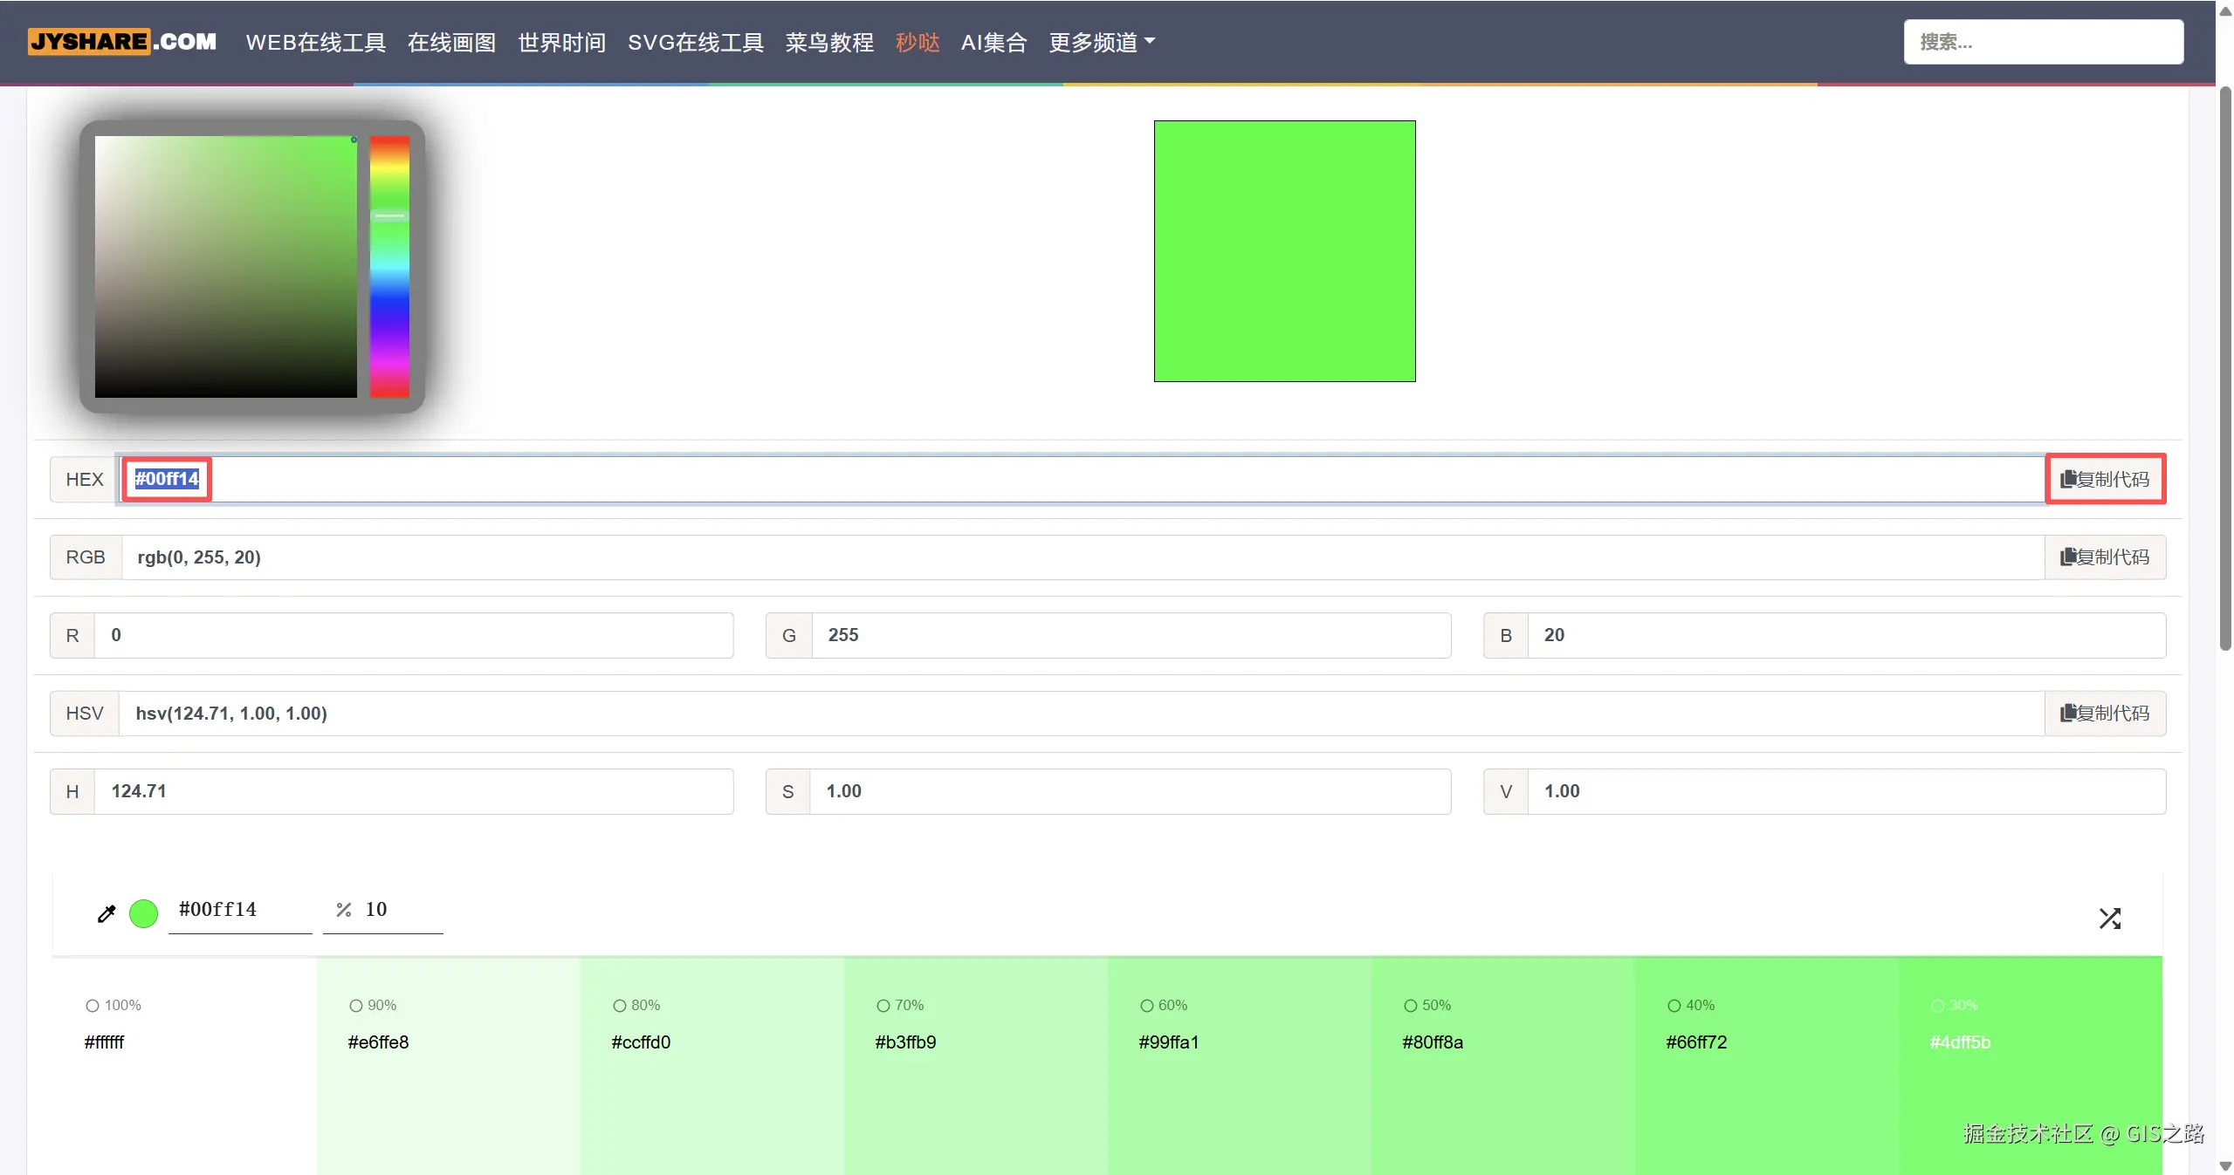Viewport: 2234px width, 1175px height.
Task: Click on the rainbow hue slider
Action: click(389, 266)
